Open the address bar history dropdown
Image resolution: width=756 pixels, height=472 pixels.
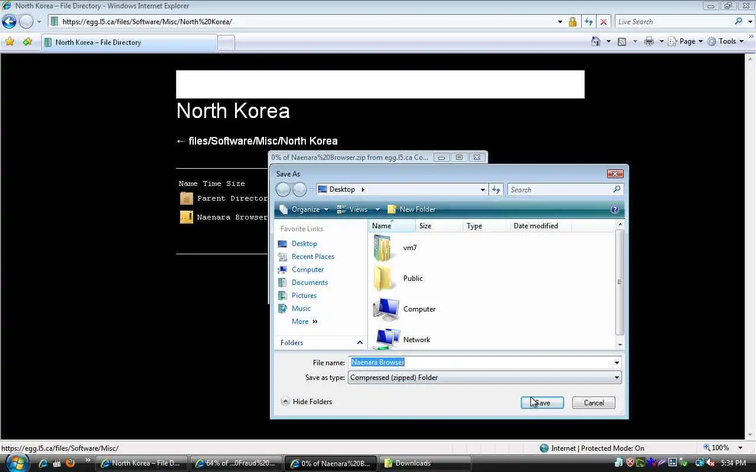click(x=560, y=22)
